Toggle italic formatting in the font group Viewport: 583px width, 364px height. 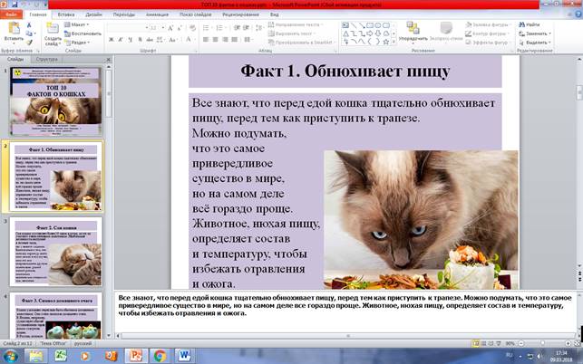(121, 41)
